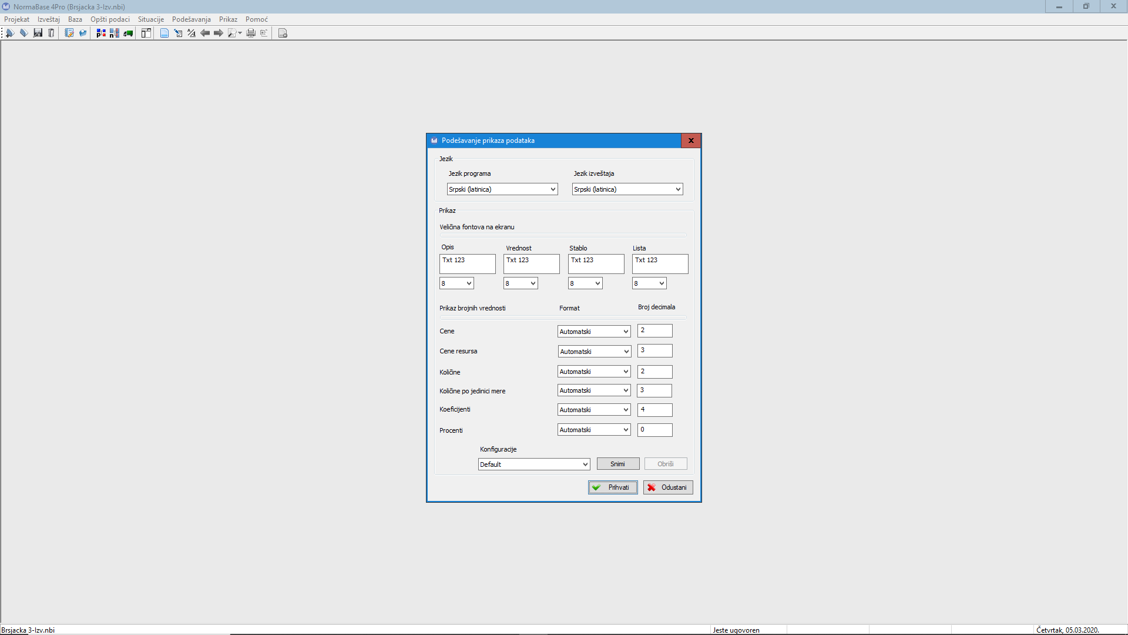Click the green truck toolbar icon

coord(128,33)
